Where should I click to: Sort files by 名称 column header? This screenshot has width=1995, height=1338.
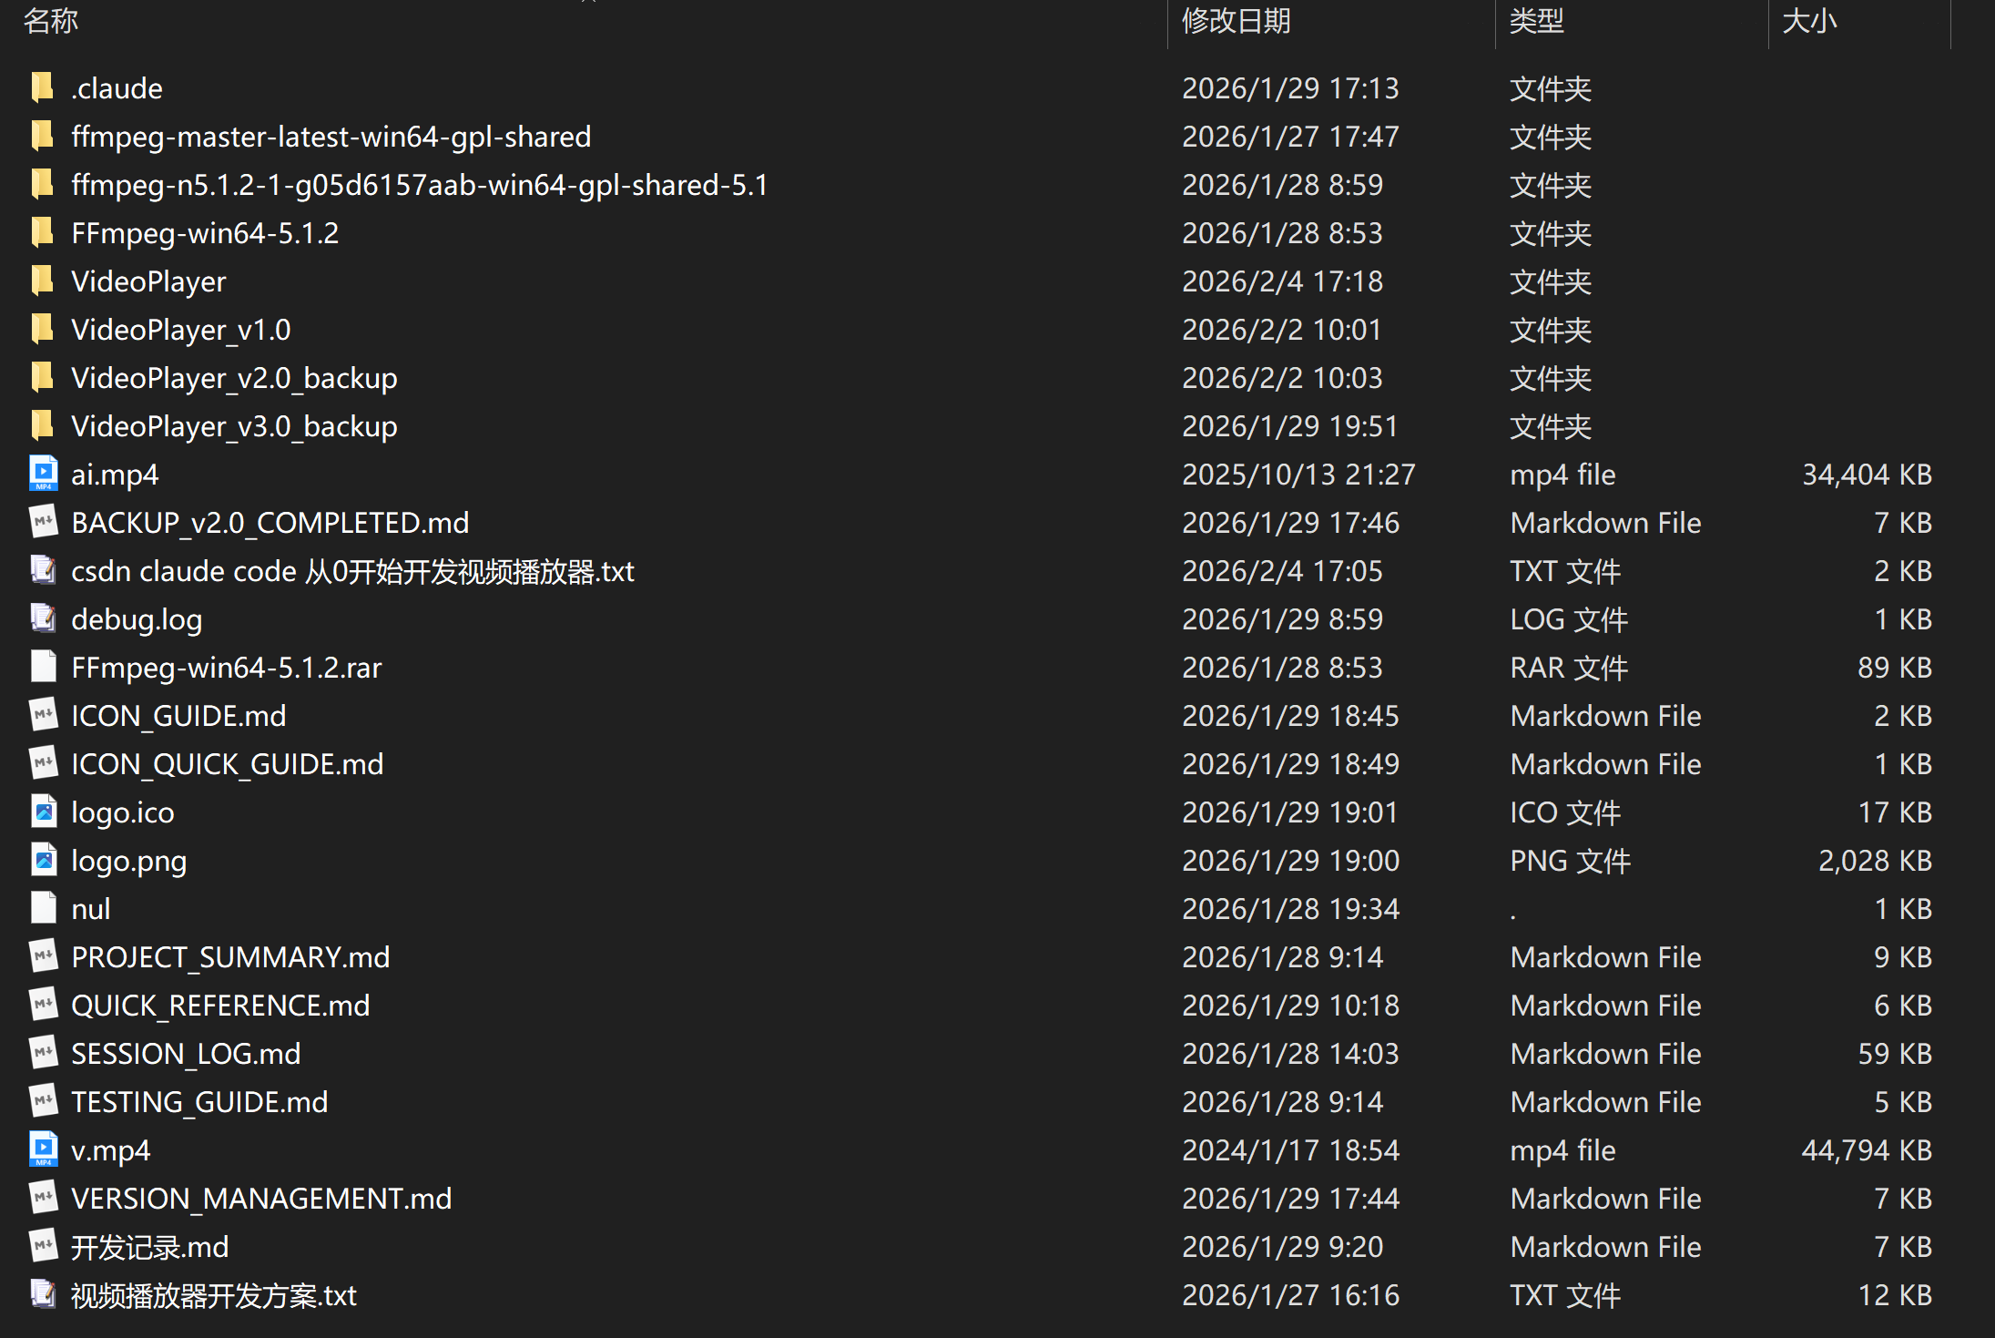[x=51, y=20]
